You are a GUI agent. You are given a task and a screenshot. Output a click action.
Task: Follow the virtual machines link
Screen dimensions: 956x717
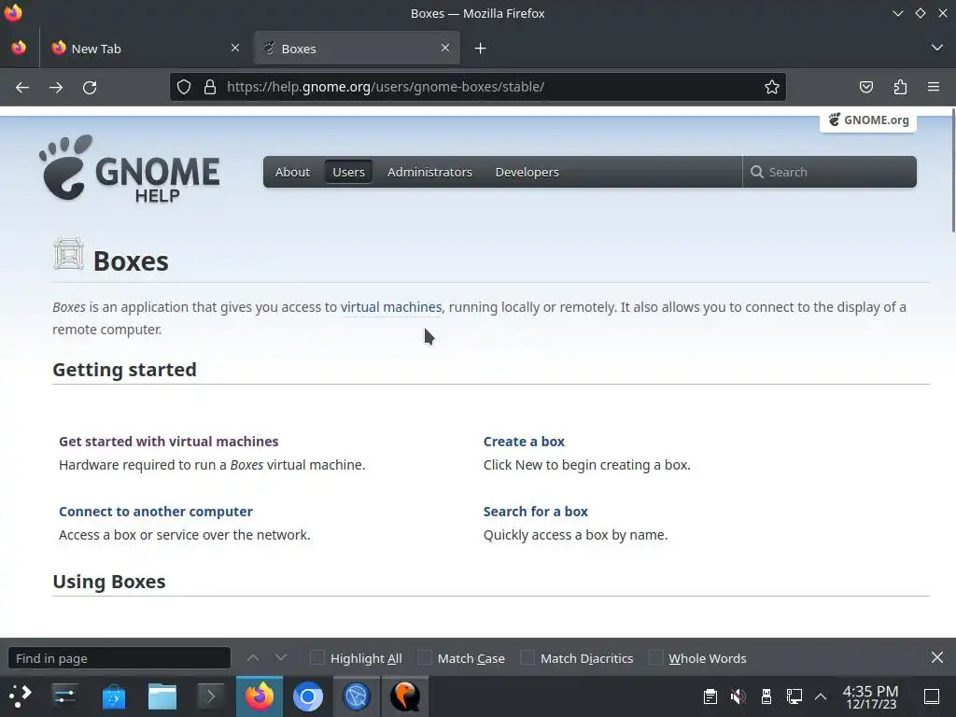point(391,307)
